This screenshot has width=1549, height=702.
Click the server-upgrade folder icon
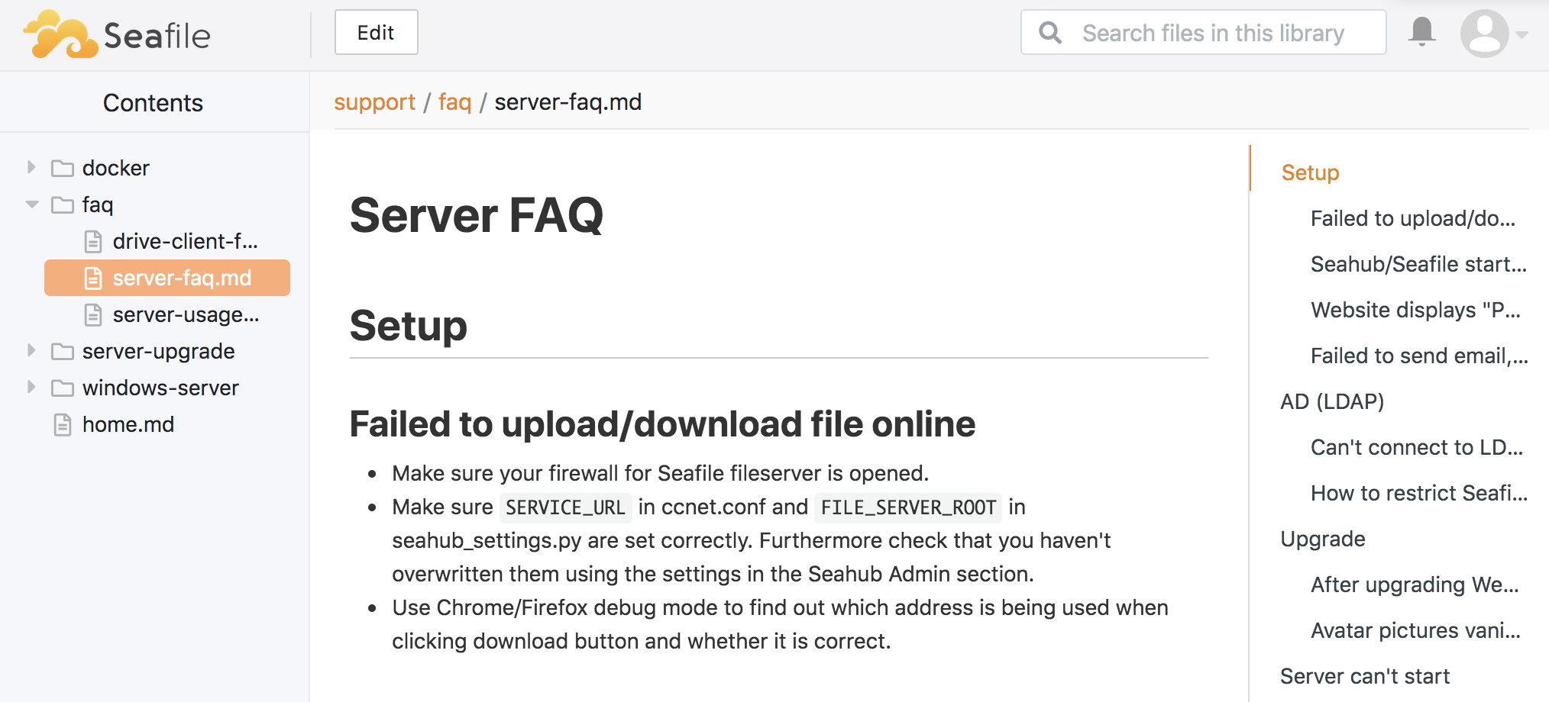tap(63, 351)
